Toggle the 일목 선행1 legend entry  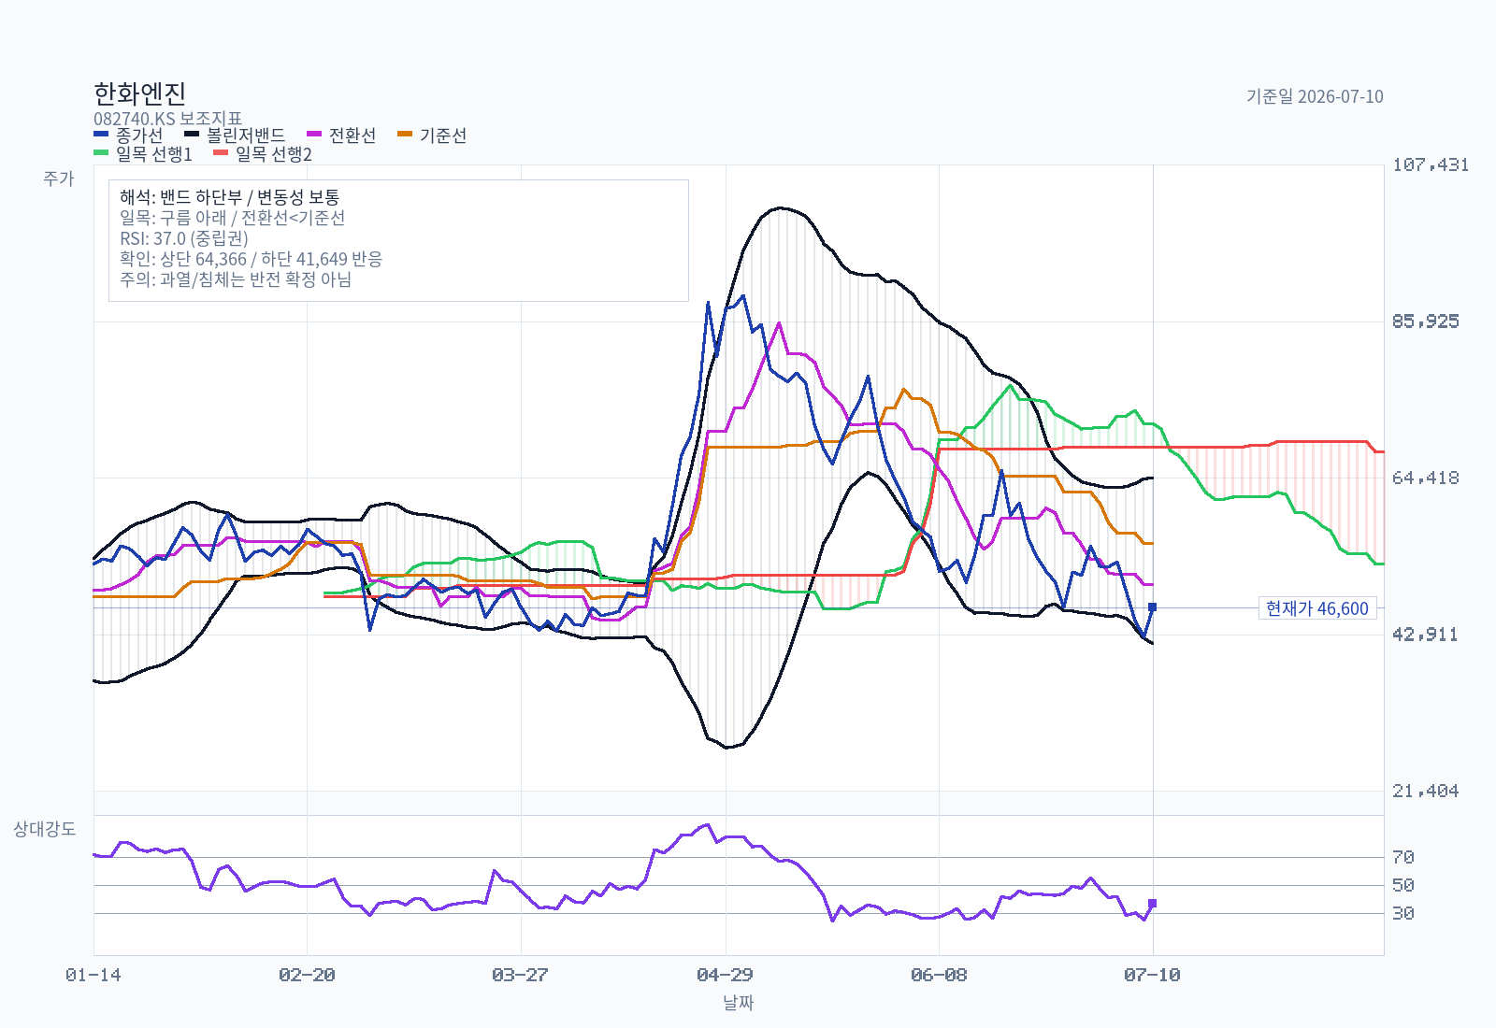point(143,154)
